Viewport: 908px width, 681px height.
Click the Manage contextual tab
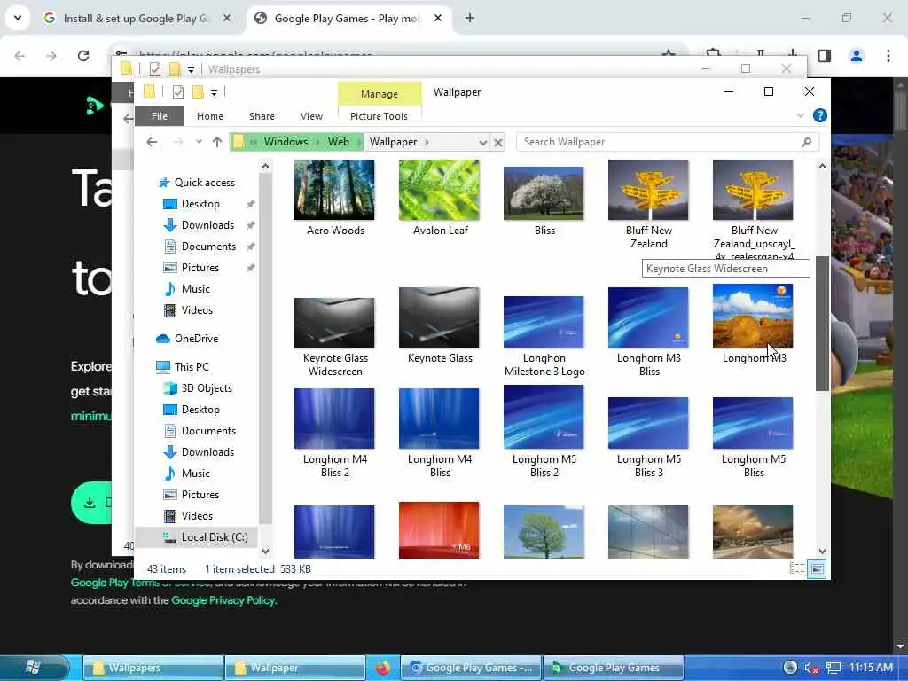click(x=380, y=94)
